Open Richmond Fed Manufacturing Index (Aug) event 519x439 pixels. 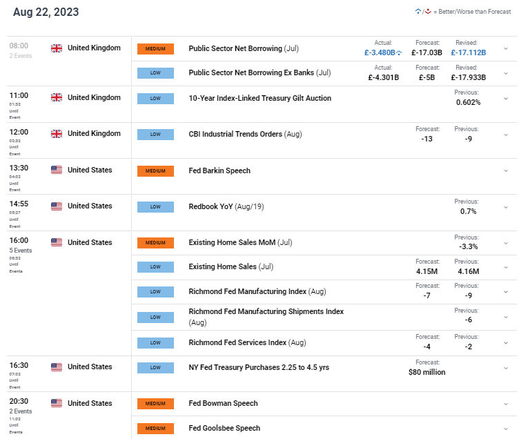pyautogui.click(x=257, y=292)
